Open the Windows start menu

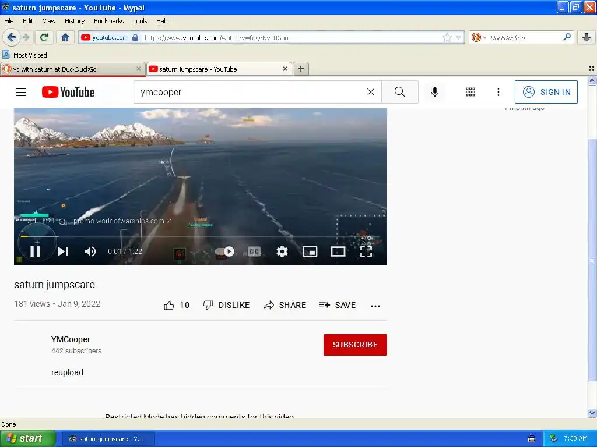[28, 439]
